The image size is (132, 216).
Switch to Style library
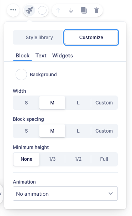point(39,37)
